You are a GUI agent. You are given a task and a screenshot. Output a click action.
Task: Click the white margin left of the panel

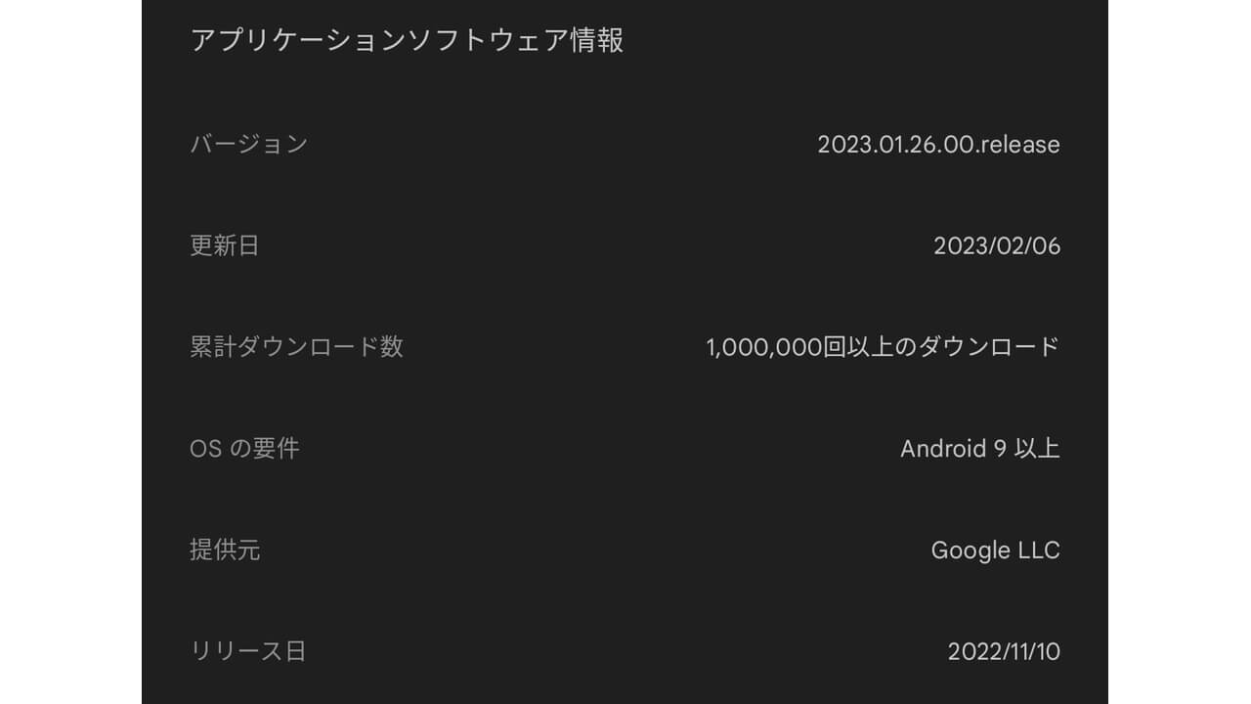[x=70, y=352]
